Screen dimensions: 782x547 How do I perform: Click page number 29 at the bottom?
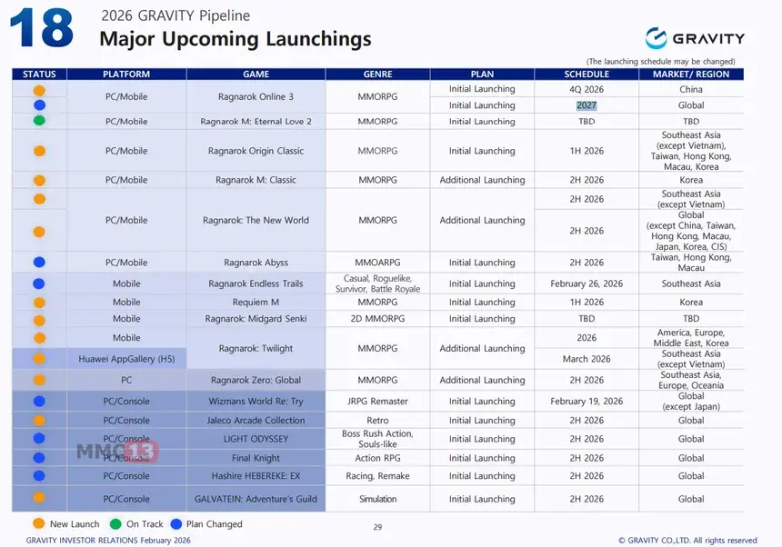378,526
